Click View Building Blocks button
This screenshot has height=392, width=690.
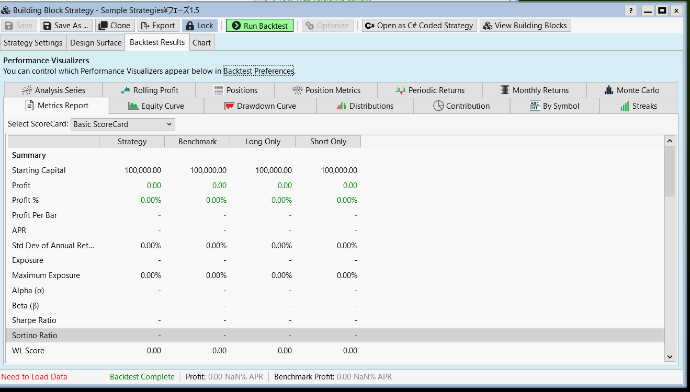click(525, 26)
